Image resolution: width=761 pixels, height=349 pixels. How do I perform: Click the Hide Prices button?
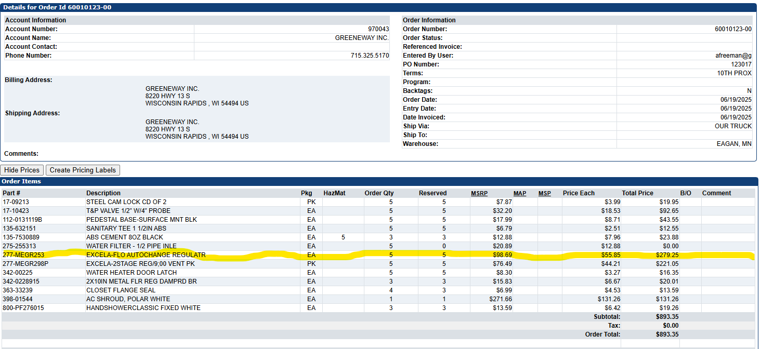tap(22, 170)
